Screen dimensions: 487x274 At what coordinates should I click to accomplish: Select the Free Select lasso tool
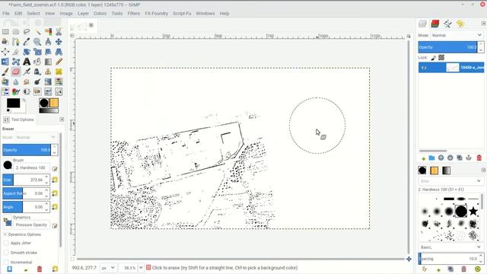(27, 32)
